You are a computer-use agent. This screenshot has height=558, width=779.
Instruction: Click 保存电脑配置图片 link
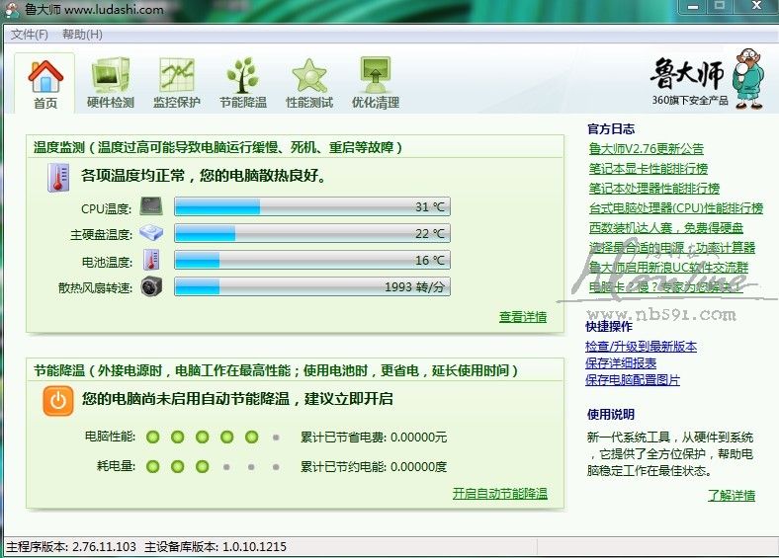633,380
